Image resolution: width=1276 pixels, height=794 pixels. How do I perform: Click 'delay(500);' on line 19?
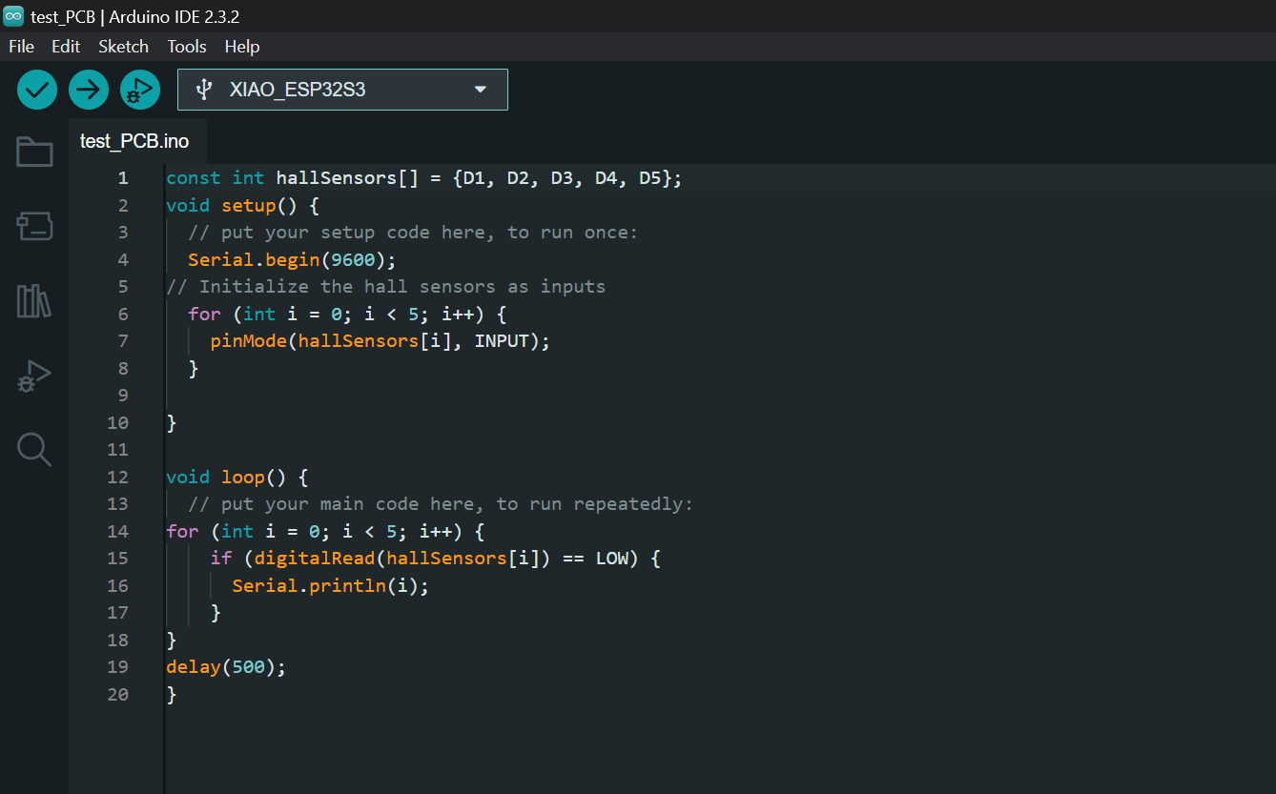(226, 667)
